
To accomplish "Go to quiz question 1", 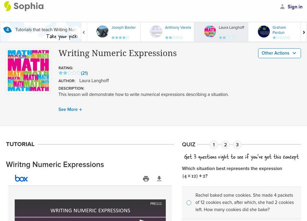I will tap(214, 145).
